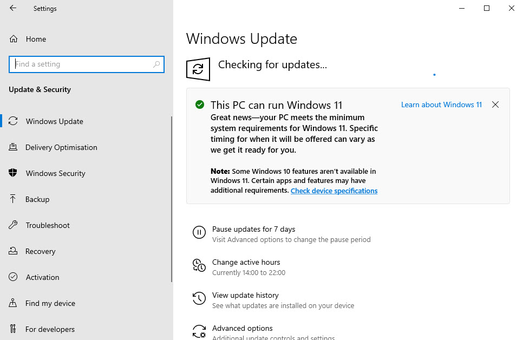Select Windows Update in the sidebar
The width and height of the screenshot is (523, 340).
click(55, 121)
